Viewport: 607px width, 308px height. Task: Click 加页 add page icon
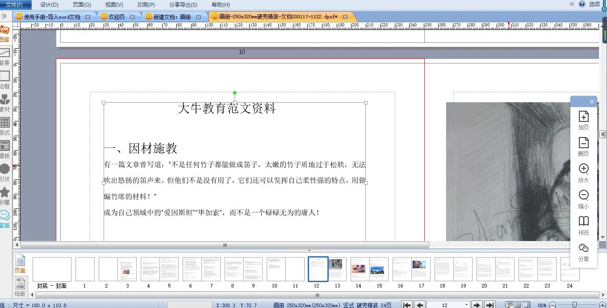583,120
